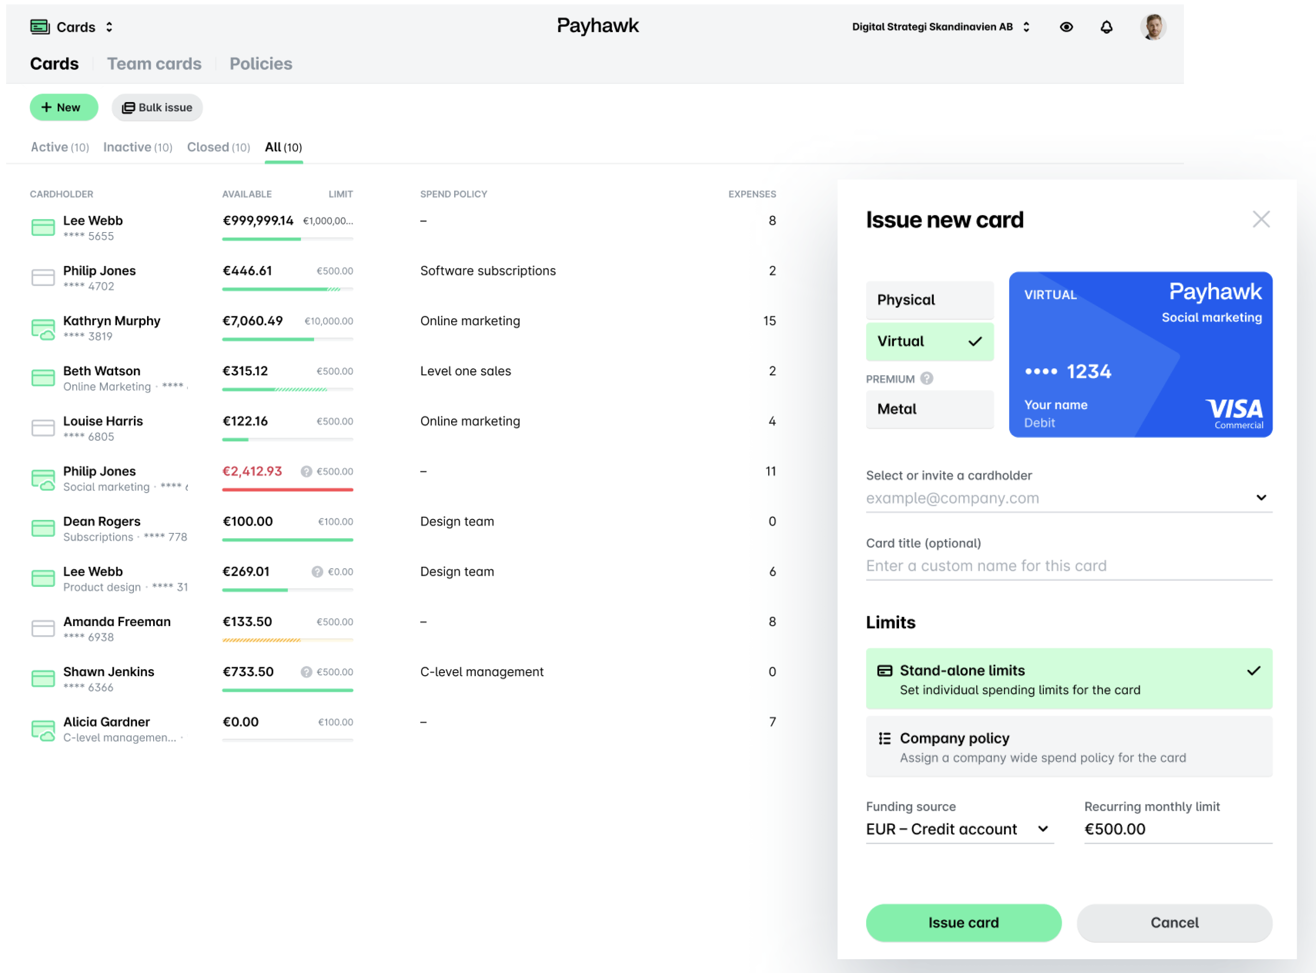
Task: Click the Issue card button
Action: (963, 922)
